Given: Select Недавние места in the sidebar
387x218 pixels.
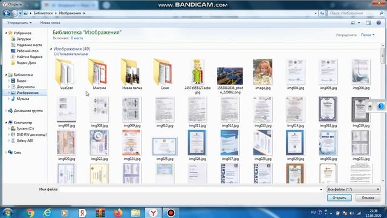Looking at the screenshot, I should point(29,45).
